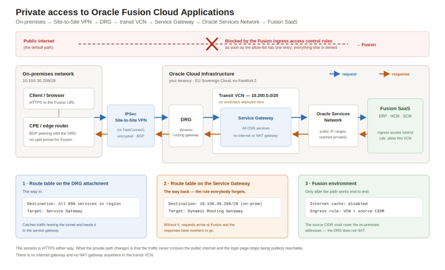Click the 'Without it, requests arrive at Fusion' note
This screenshot has height=270, width=445.
pos(199,227)
